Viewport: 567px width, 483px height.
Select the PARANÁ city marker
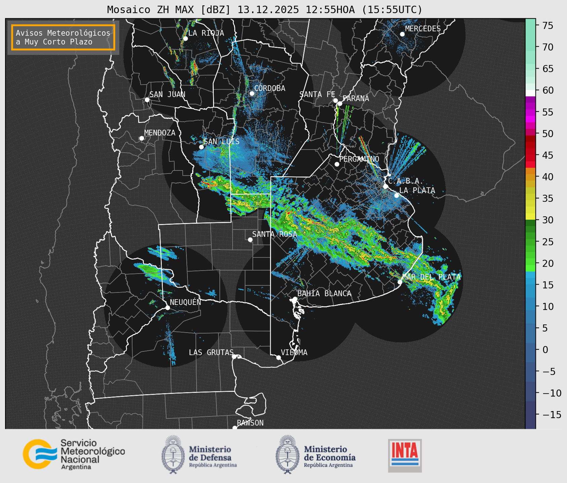click(340, 103)
